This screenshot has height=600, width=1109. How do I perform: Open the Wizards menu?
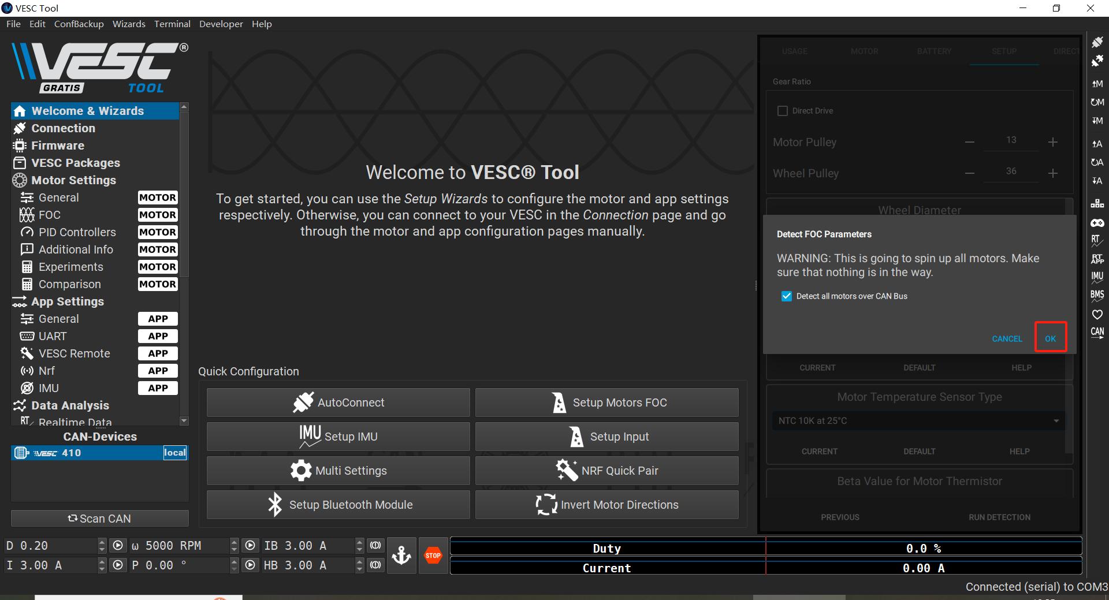129,24
